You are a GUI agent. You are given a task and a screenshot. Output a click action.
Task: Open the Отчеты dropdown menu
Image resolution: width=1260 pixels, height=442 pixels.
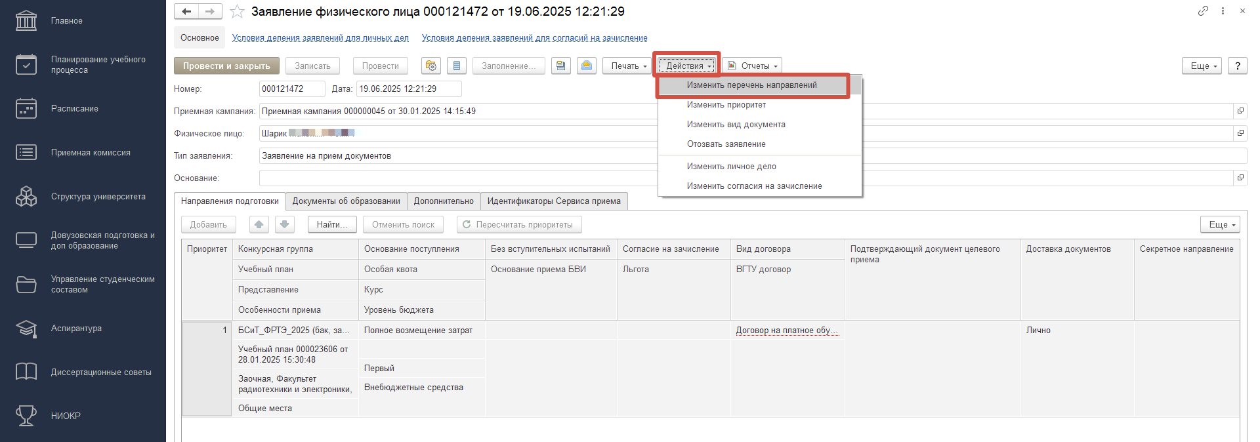pos(753,66)
